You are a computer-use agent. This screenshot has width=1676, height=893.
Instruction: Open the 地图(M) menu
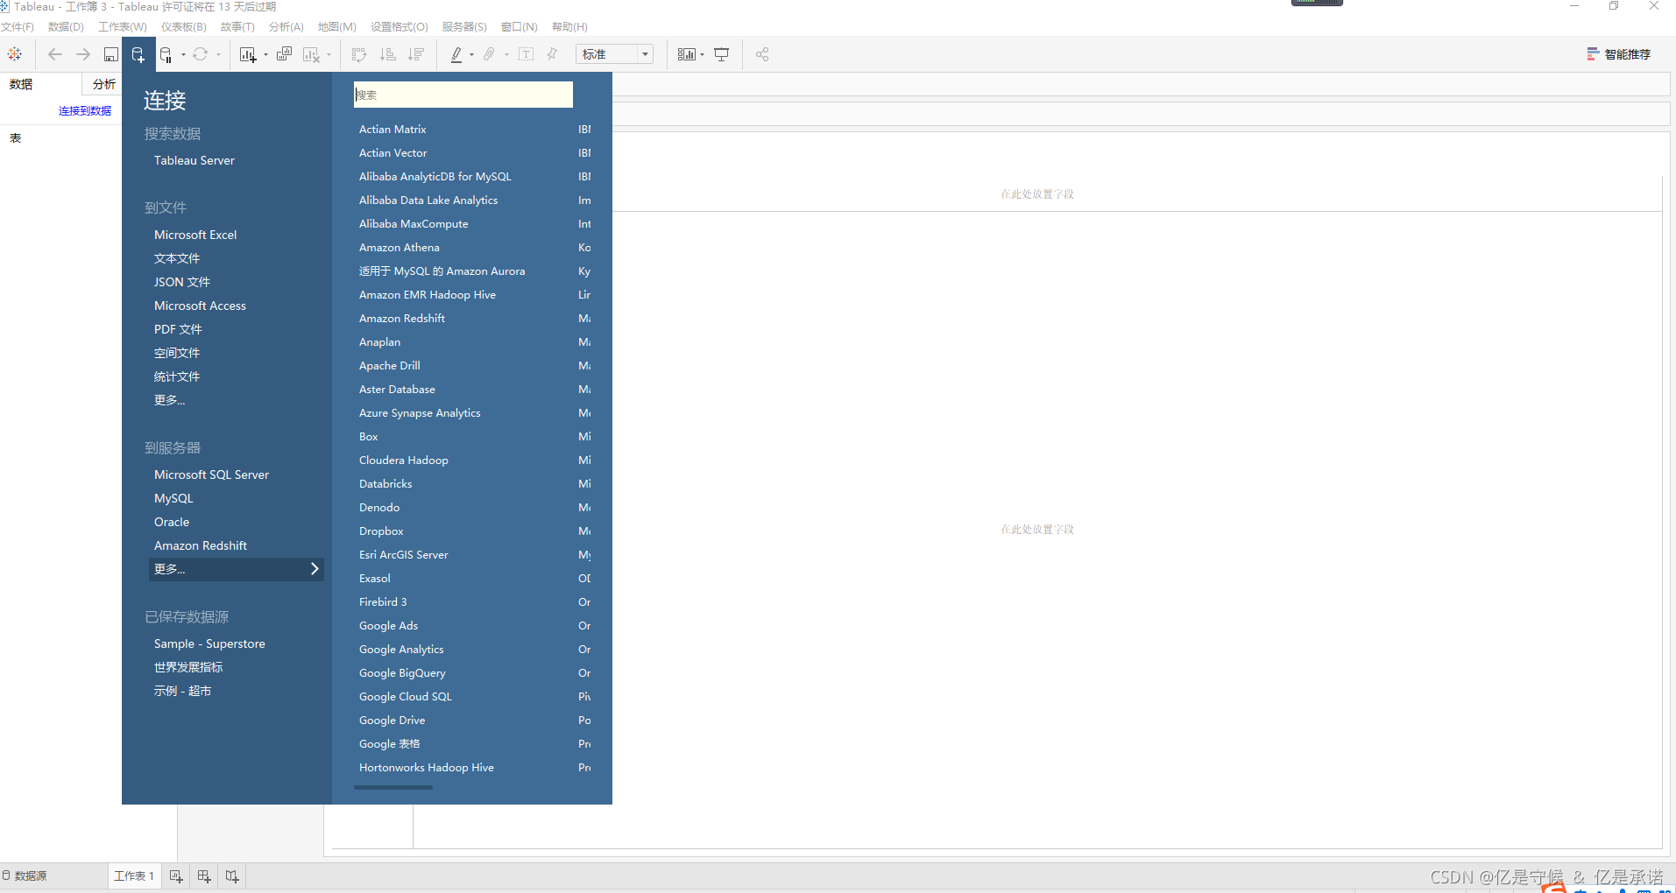click(337, 27)
